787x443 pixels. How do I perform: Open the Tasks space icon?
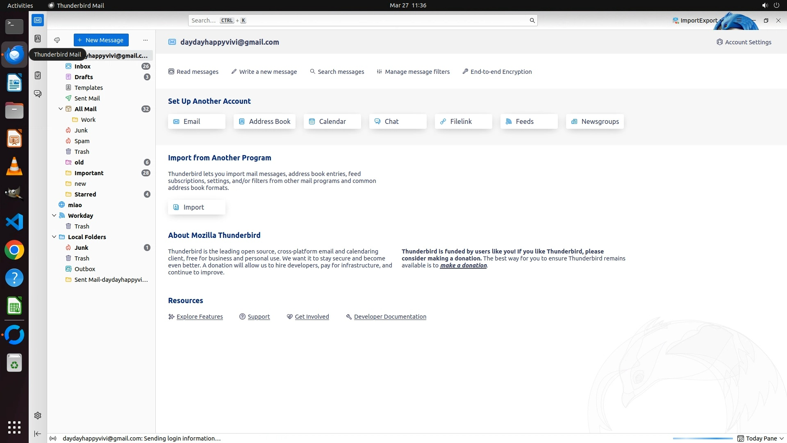click(38, 75)
